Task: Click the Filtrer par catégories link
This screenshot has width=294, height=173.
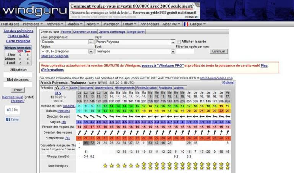Action: point(55,56)
